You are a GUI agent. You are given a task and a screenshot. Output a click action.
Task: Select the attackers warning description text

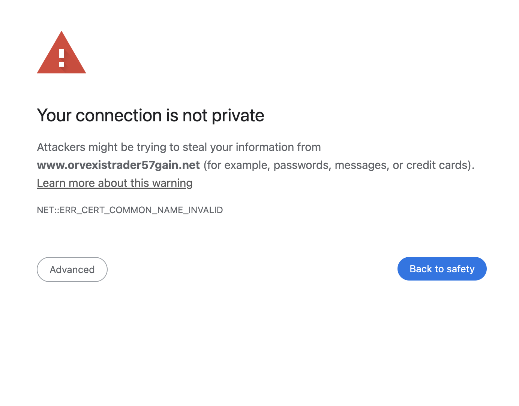[179, 147]
